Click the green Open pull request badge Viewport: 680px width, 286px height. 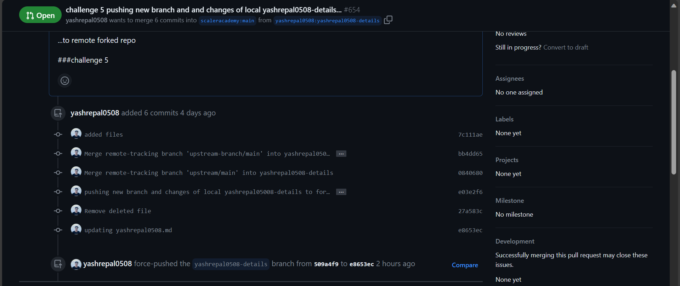point(40,15)
